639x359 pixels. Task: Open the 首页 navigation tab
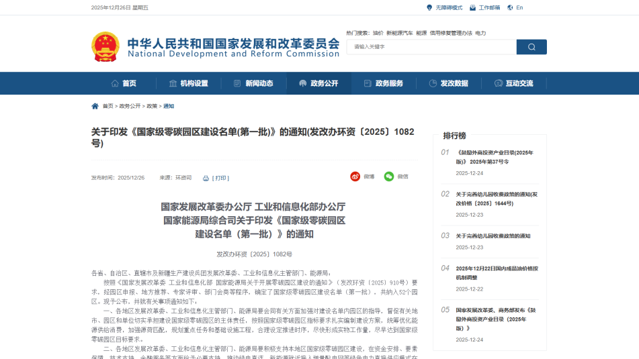(124, 83)
